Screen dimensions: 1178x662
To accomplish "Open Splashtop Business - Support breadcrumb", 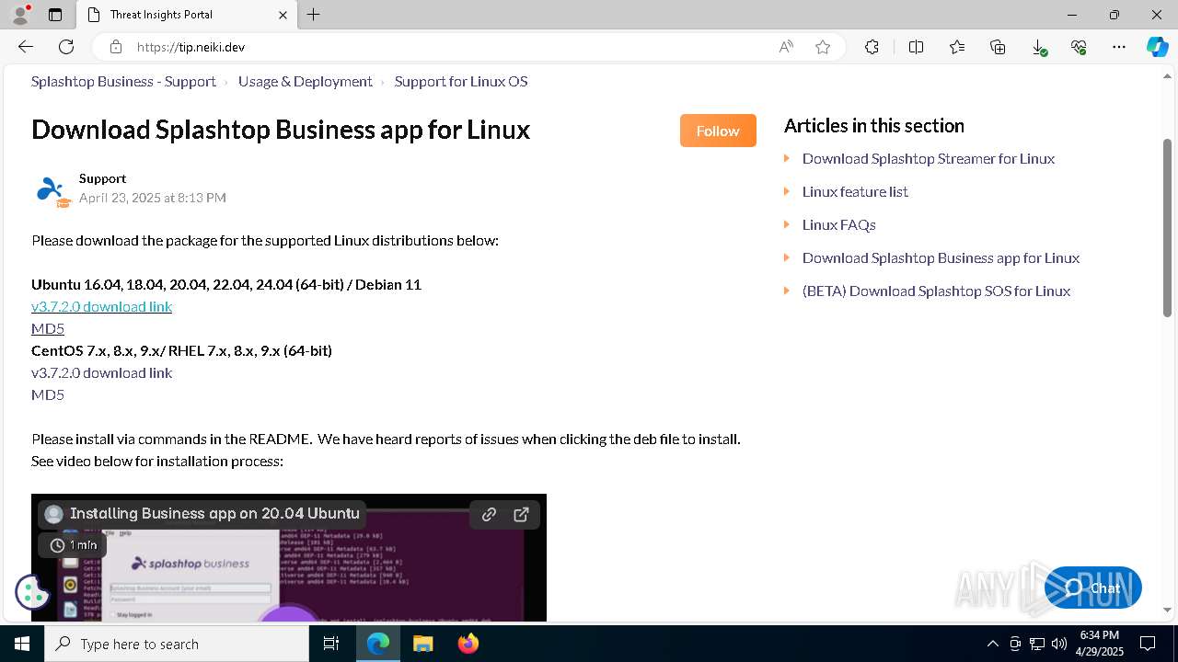I will coord(123,82).
